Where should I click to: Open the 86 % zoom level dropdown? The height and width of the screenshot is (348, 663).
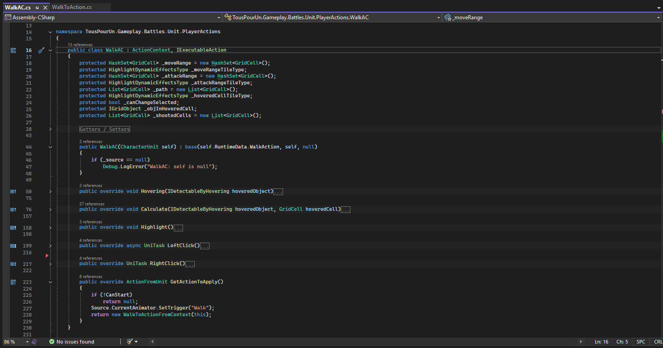tap(27, 342)
